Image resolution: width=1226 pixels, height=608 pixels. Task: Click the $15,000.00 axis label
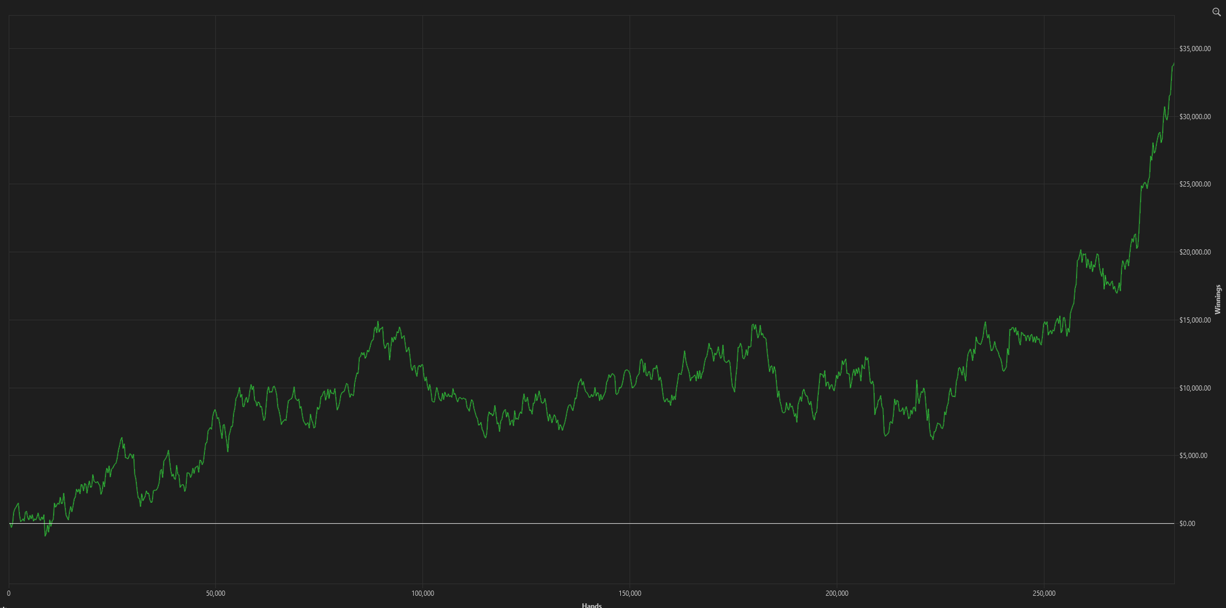(1195, 320)
